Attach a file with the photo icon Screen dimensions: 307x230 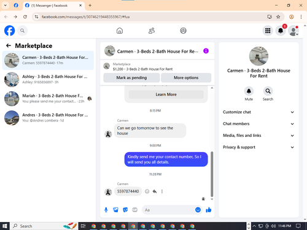pos(115,210)
